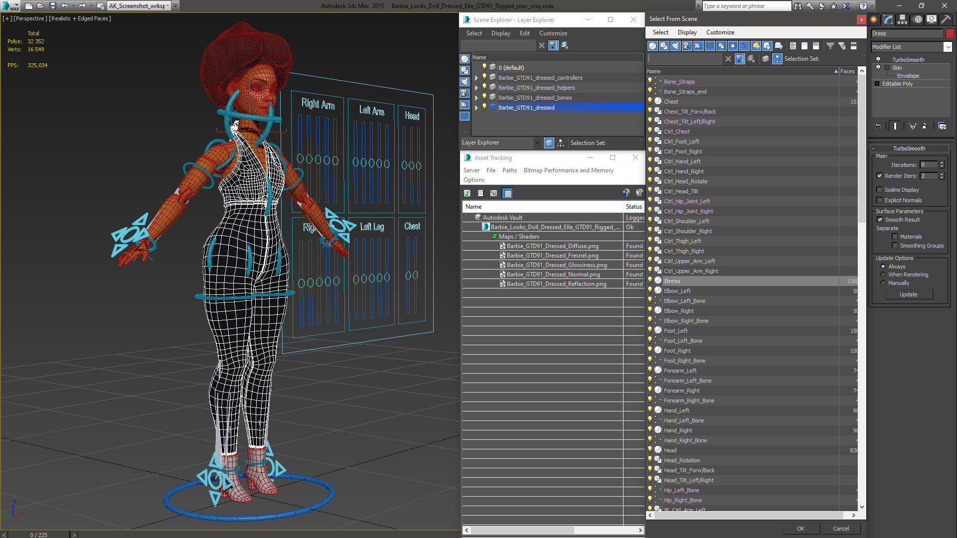Click the Update button in TurboSmooth
Screen dimensions: 957x538
[x=908, y=294]
